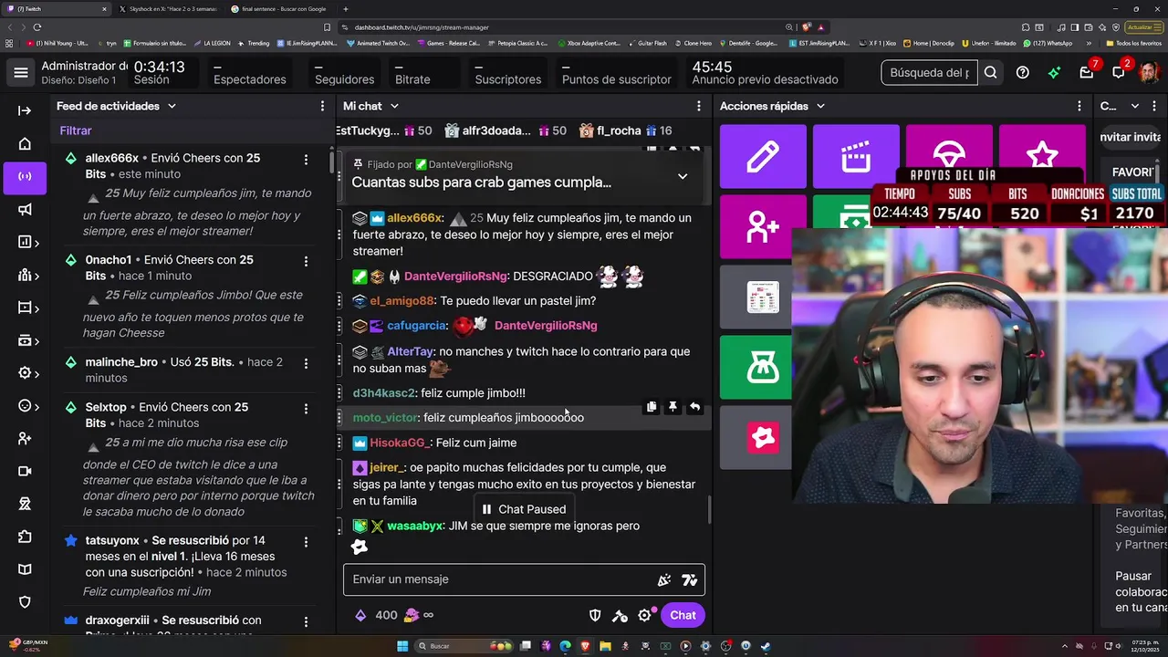Click the clapperboard clip quick action tile
The image size is (1168, 657).
[x=856, y=157]
